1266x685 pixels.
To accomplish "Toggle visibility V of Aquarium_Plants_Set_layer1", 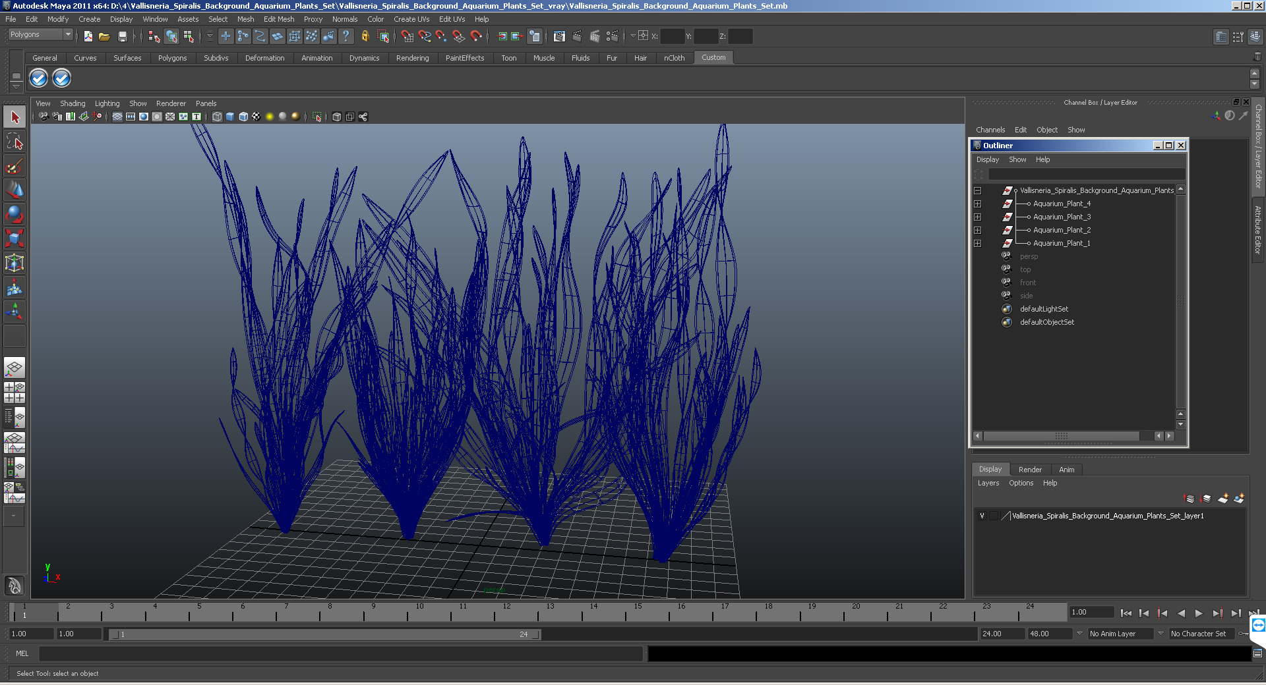I will (x=982, y=516).
